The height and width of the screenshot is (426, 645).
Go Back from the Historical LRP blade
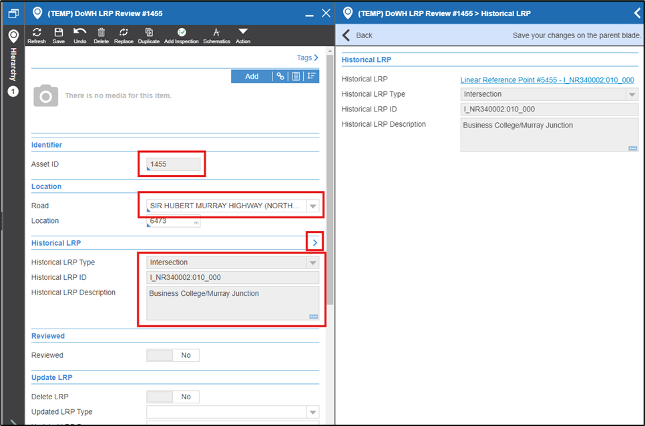pyautogui.click(x=357, y=35)
